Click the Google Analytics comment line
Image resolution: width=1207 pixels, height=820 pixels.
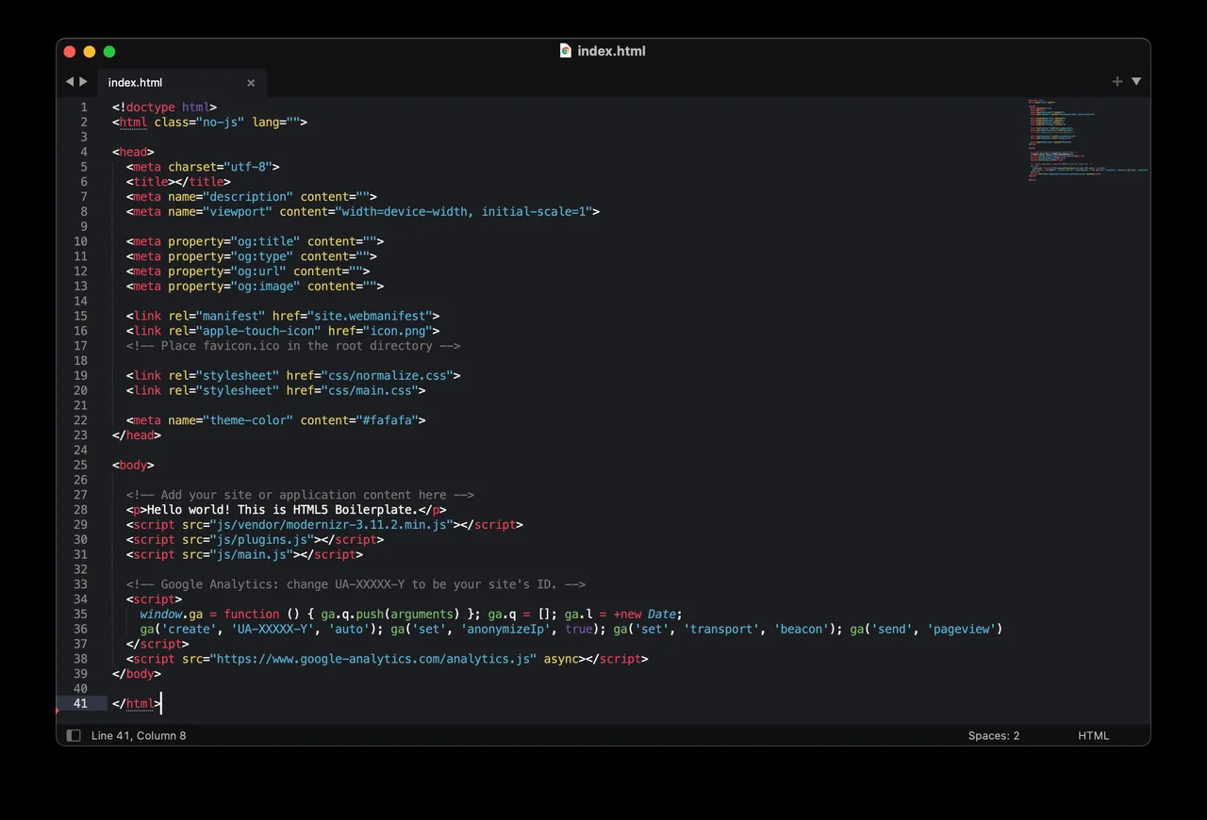coord(356,584)
